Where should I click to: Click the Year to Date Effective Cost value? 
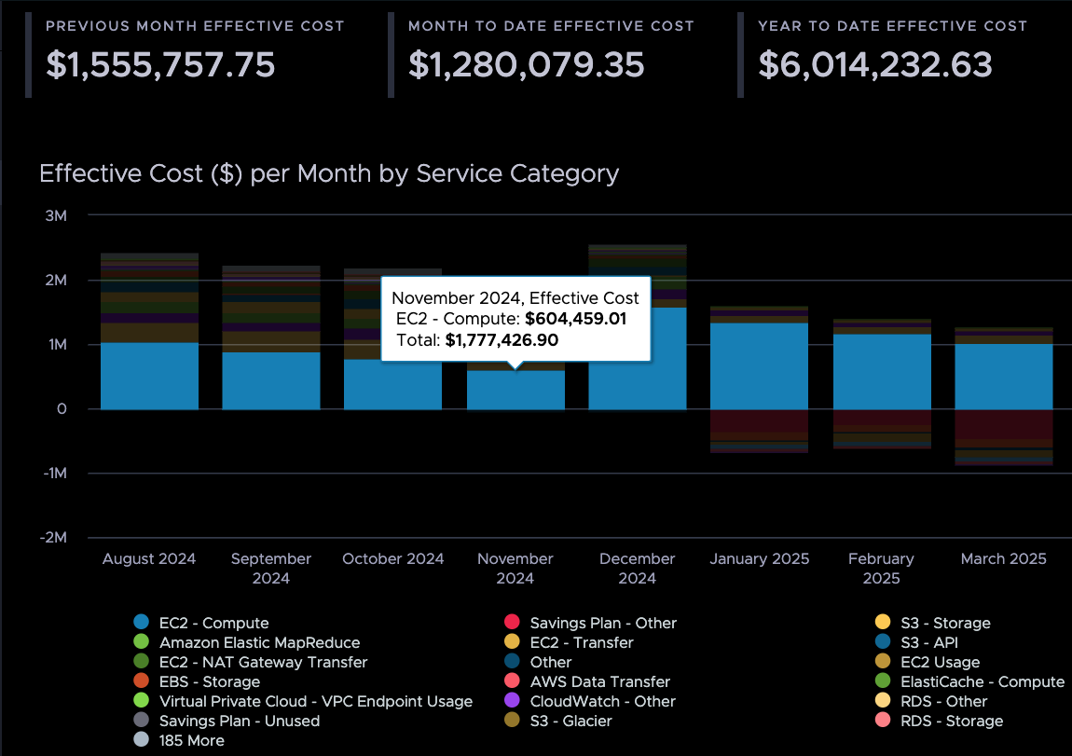coord(874,66)
